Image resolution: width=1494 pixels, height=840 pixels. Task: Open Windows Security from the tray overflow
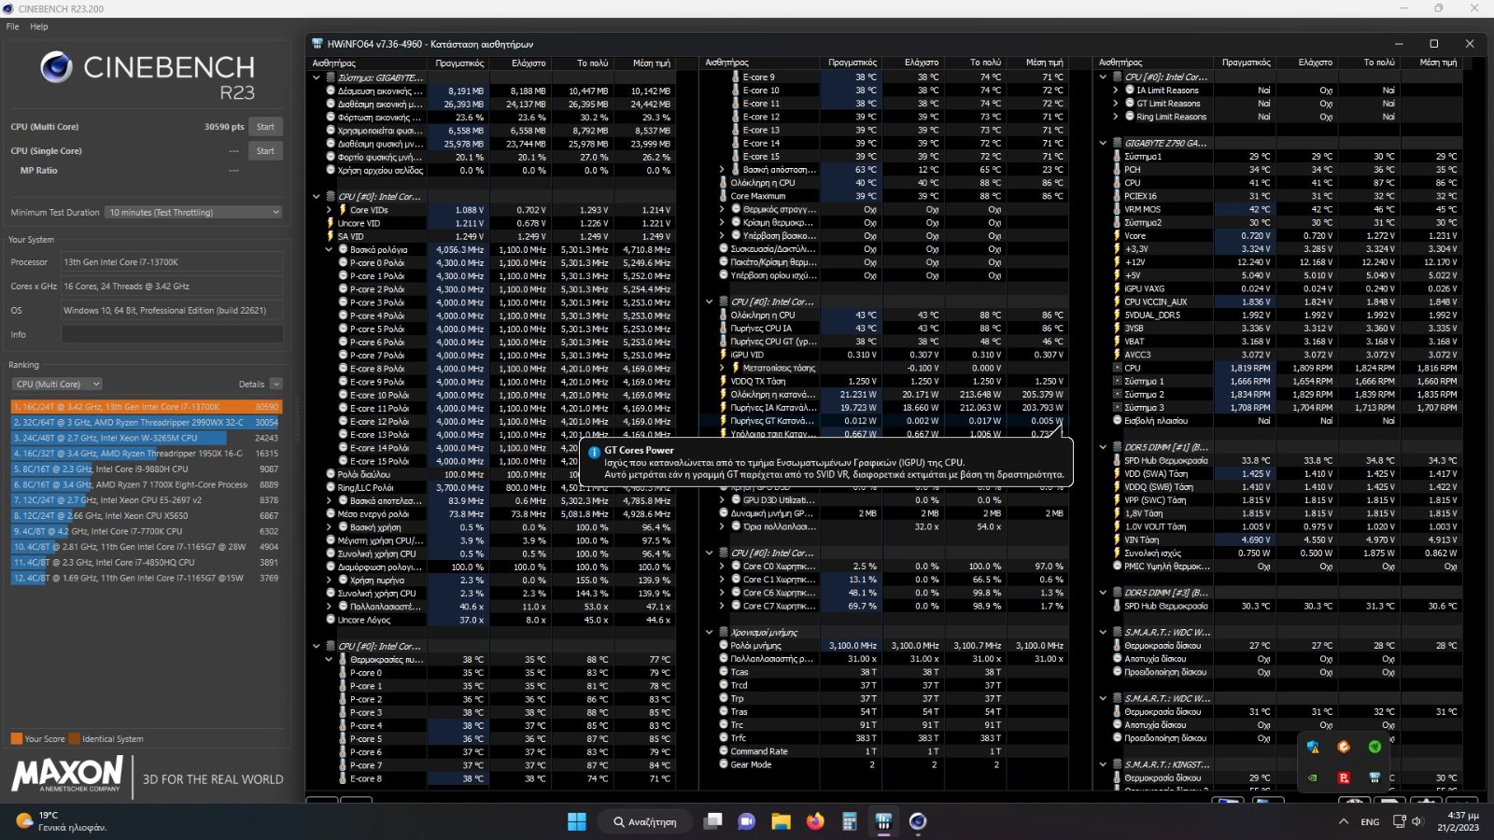pyautogui.click(x=1313, y=747)
